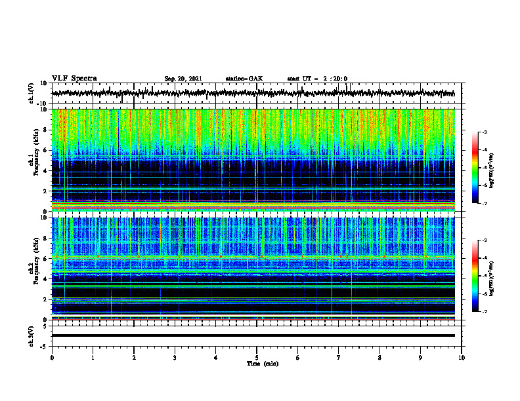This screenshot has width=520, height=401.
Task: Click the "start UT = 2 :20: 0" text
Action: point(317,79)
